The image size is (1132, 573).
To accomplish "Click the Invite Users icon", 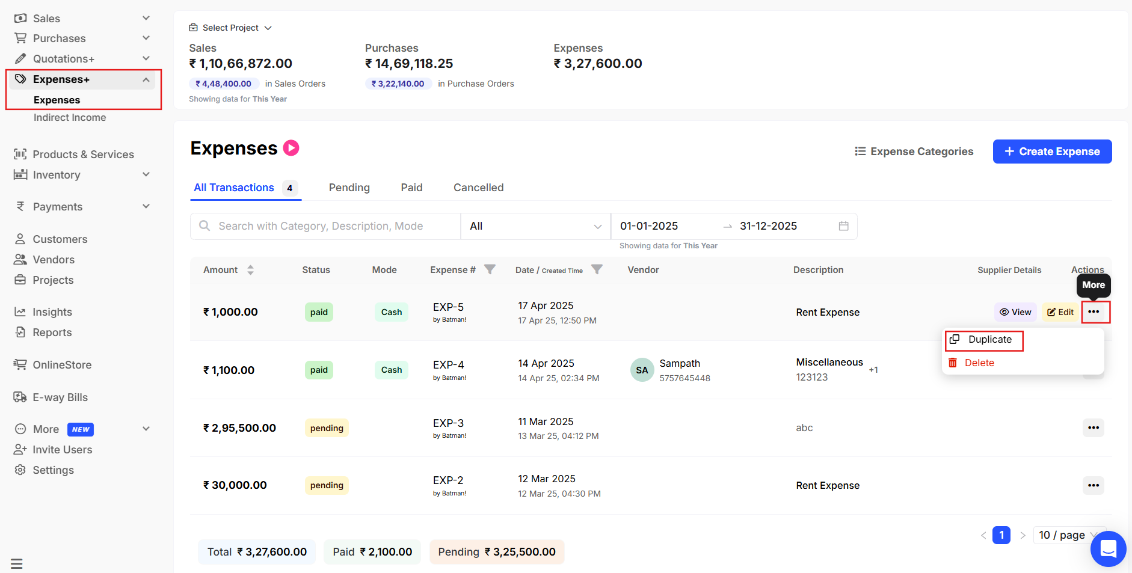I will click(20, 449).
